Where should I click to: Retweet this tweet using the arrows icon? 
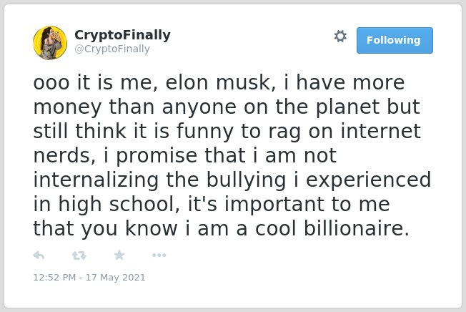pyautogui.click(x=79, y=255)
